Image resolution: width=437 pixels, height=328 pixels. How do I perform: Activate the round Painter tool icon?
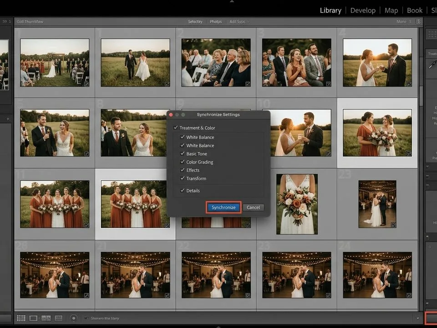pos(74,318)
